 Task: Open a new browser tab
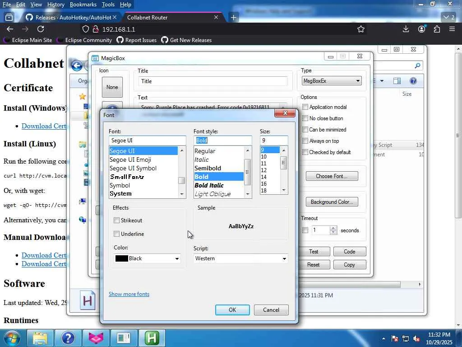(233, 18)
